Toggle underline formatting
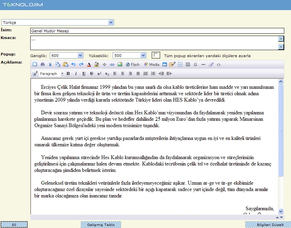The height and width of the screenshot is (228, 291). tap(84, 74)
